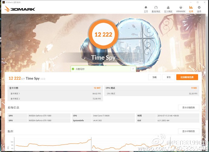
Task: Minimize the 3DMark window
Action: [x=191, y=2]
